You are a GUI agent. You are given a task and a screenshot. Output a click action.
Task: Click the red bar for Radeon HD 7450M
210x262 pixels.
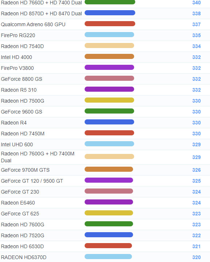click(x=109, y=133)
